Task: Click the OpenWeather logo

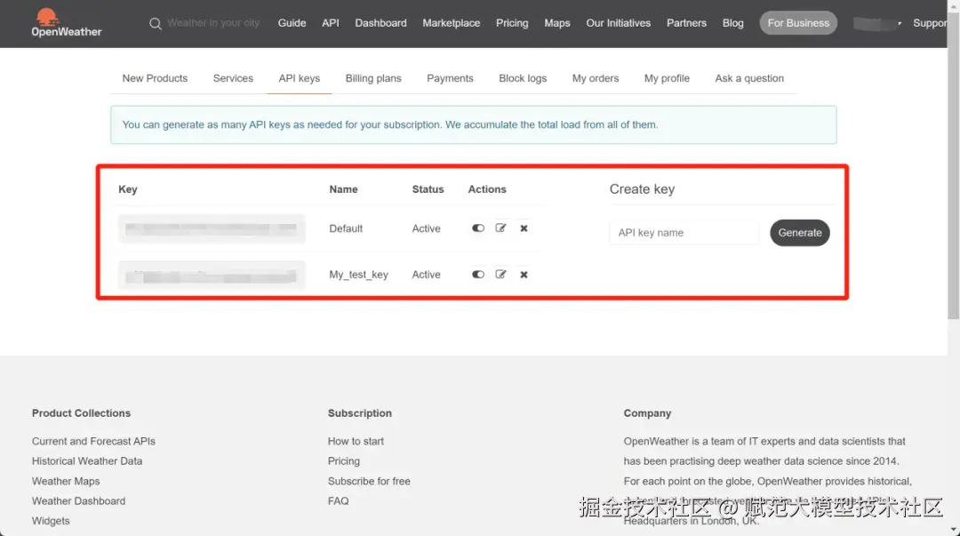Action: pyautogui.click(x=66, y=22)
